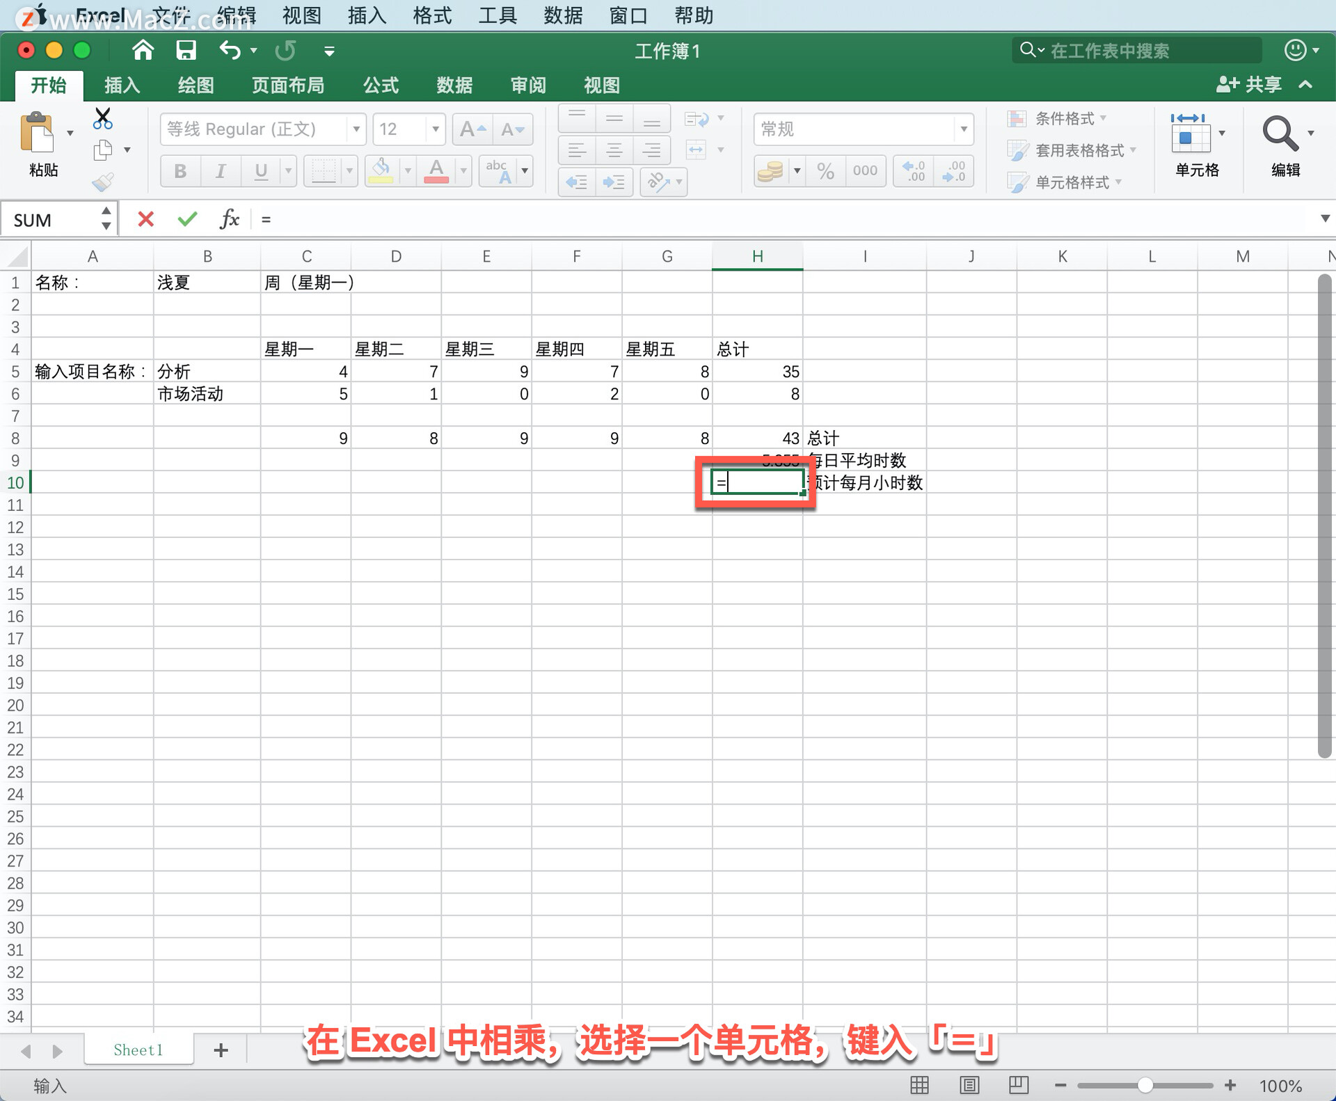Click the wrap text icon
The image size is (1336, 1101).
click(x=697, y=120)
